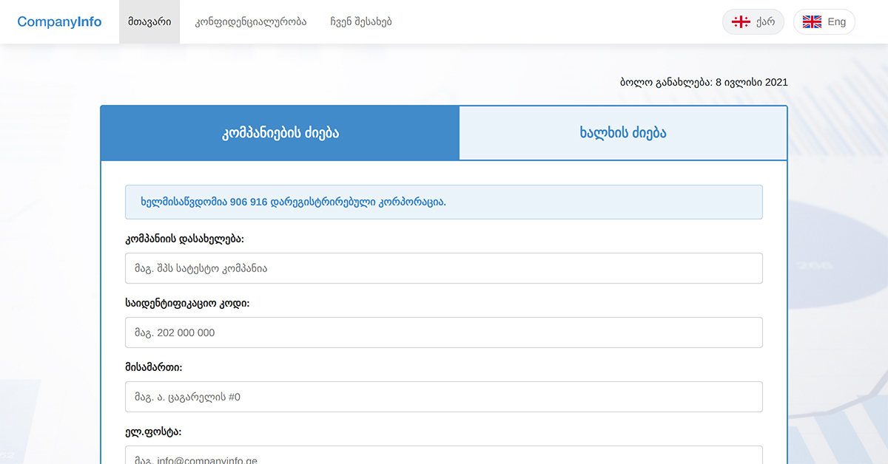The width and height of the screenshot is (888, 464).
Task: Click the last update date text
Action: [703, 82]
